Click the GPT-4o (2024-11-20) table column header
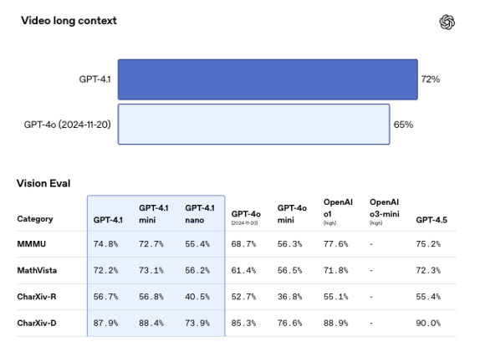This screenshot has width=480, height=352. tap(246, 217)
